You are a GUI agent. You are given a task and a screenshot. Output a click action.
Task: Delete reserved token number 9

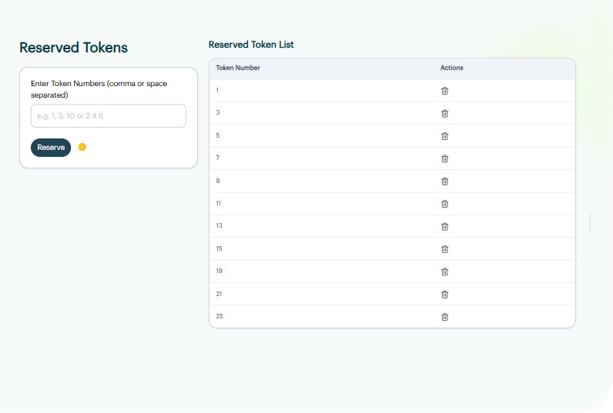[444, 182]
